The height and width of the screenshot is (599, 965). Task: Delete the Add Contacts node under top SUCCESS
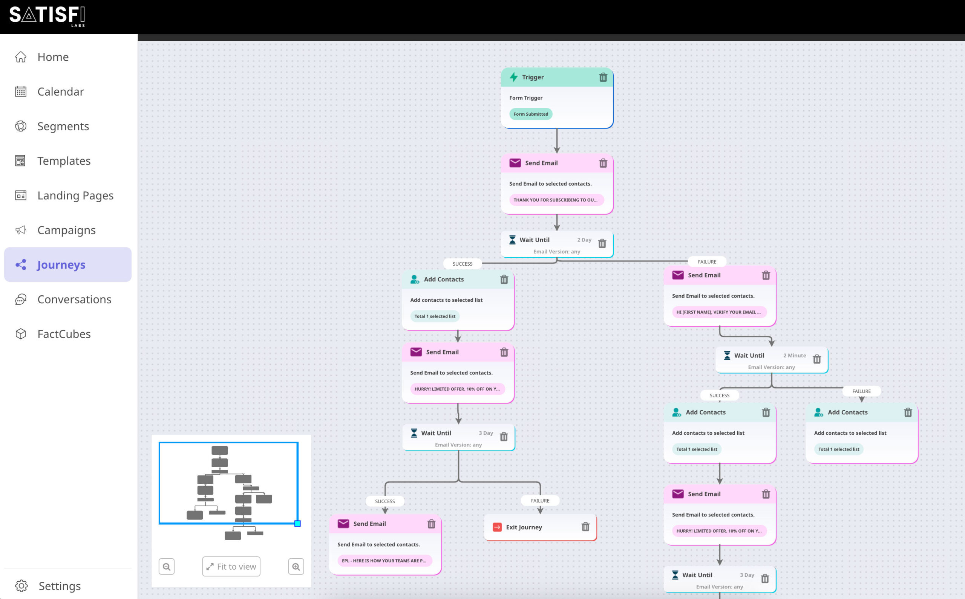[x=504, y=279]
